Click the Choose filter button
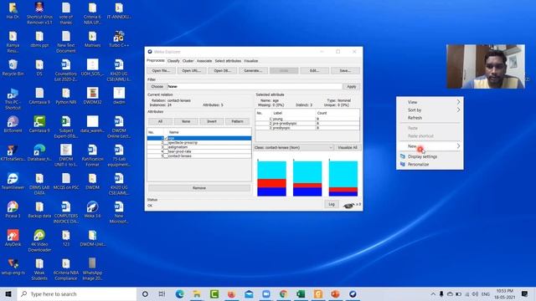The width and height of the screenshot is (536, 301). click(x=157, y=87)
